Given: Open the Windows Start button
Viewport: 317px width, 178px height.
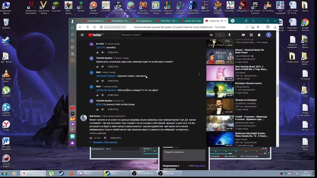Looking at the screenshot, I should [x=4, y=174].
